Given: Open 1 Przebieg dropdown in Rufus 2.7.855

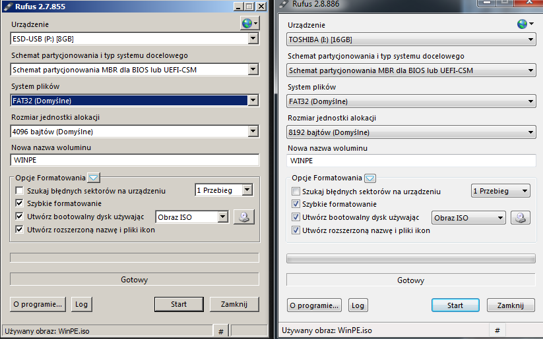Looking at the screenshot, I should point(224,190).
